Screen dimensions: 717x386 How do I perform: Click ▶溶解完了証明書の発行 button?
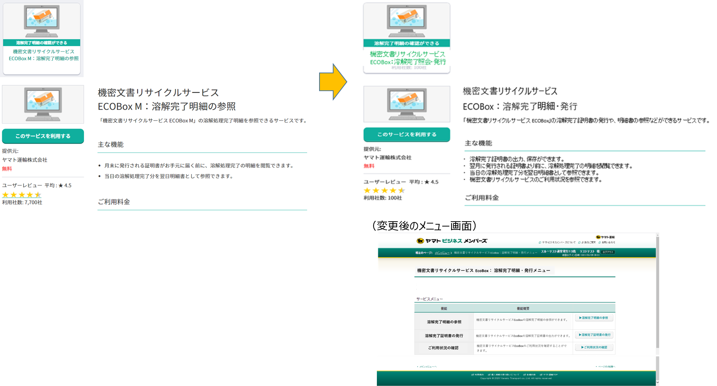point(594,335)
